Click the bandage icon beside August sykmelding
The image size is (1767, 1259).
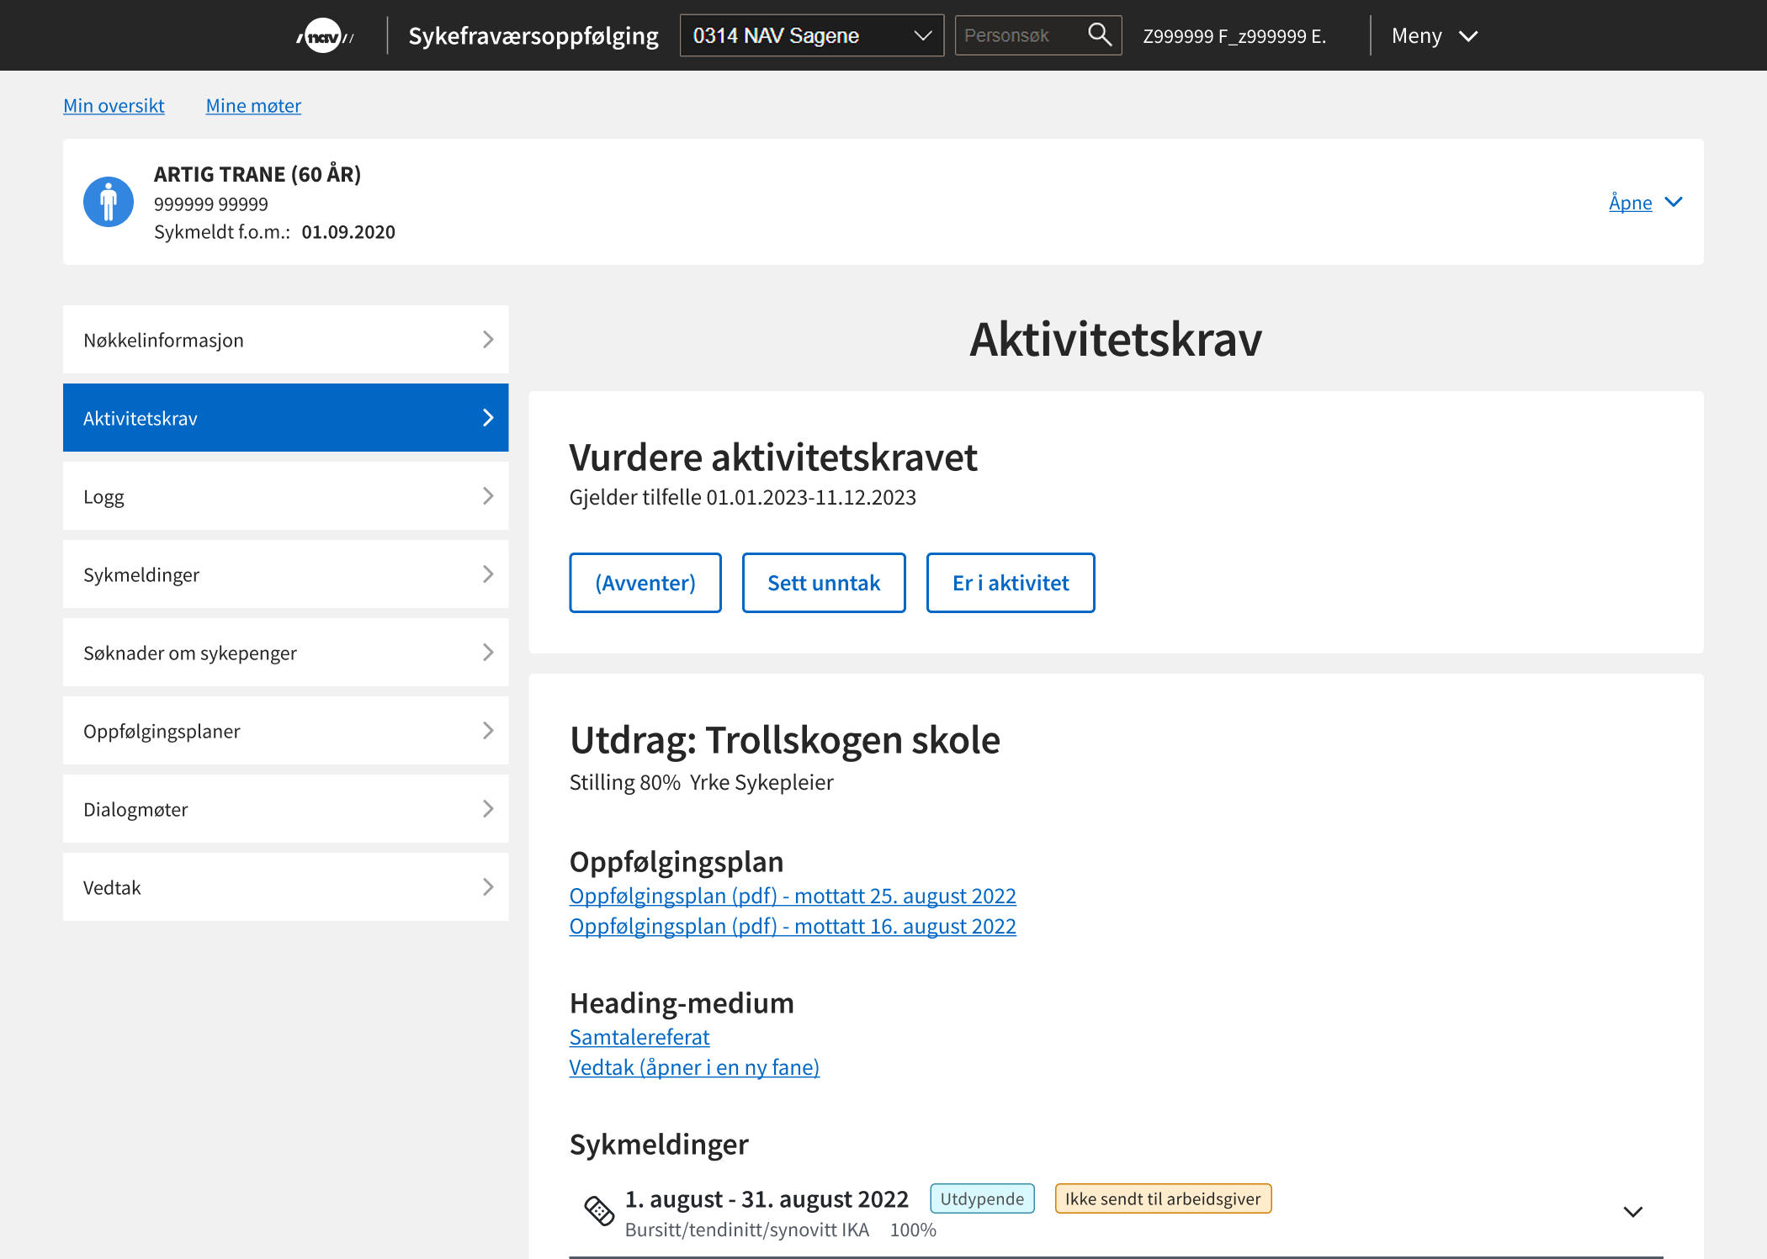pos(599,1211)
